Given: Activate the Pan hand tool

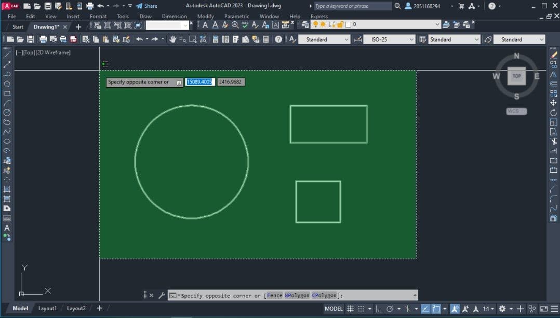Looking at the screenshot, I should (173, 39).
